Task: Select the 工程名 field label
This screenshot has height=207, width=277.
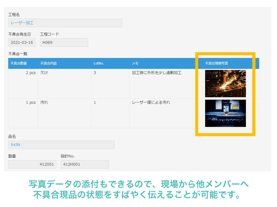Action: point(14,15)
